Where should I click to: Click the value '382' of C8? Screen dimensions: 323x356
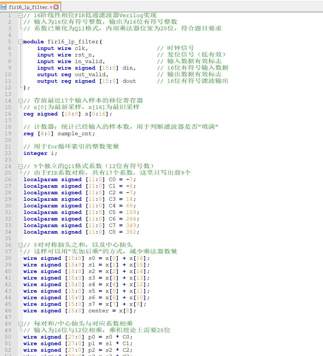click(x=131, y=232)
